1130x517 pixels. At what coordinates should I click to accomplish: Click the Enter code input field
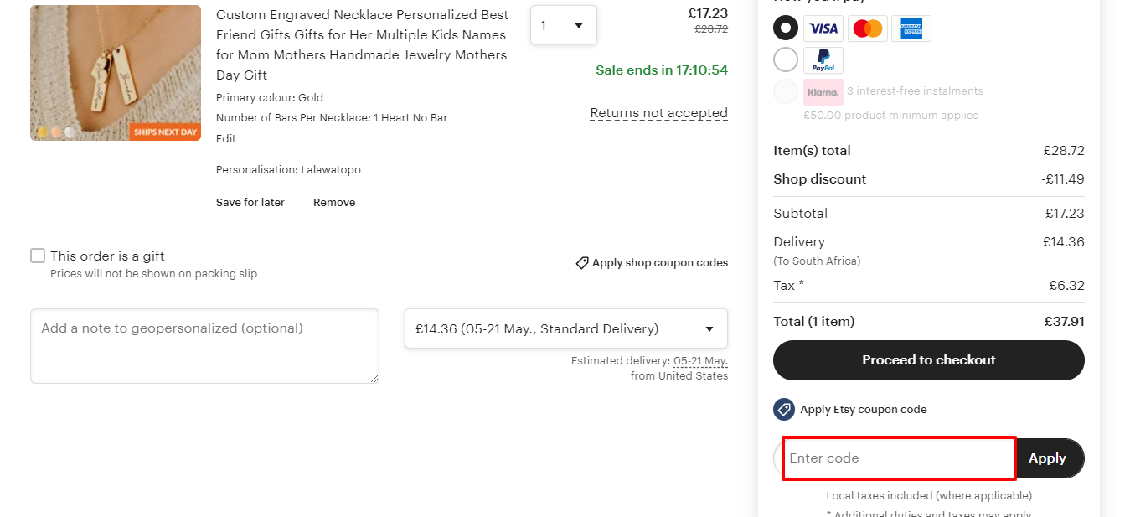tap(899, 458)
